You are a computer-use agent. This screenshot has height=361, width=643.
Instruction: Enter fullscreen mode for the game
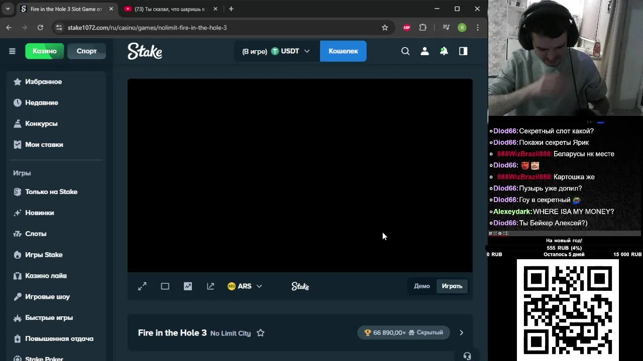[142, 286]
